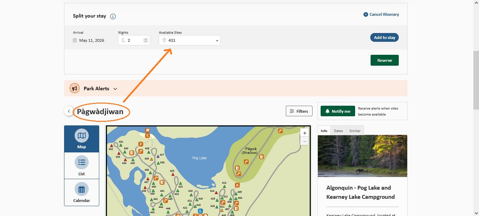Select the Map view option
The width and height of the screenshot is (479, 216).
point(82,139)
